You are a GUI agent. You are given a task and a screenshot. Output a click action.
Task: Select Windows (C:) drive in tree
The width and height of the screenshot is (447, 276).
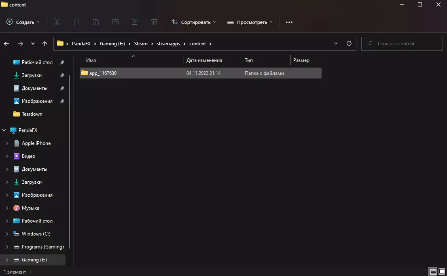click(36, 234)
